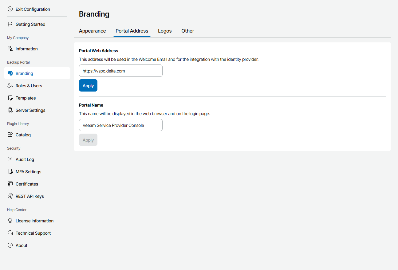Click the License Information icon
The width and height of the screenshot is (398, 270).
pos(10,221)
